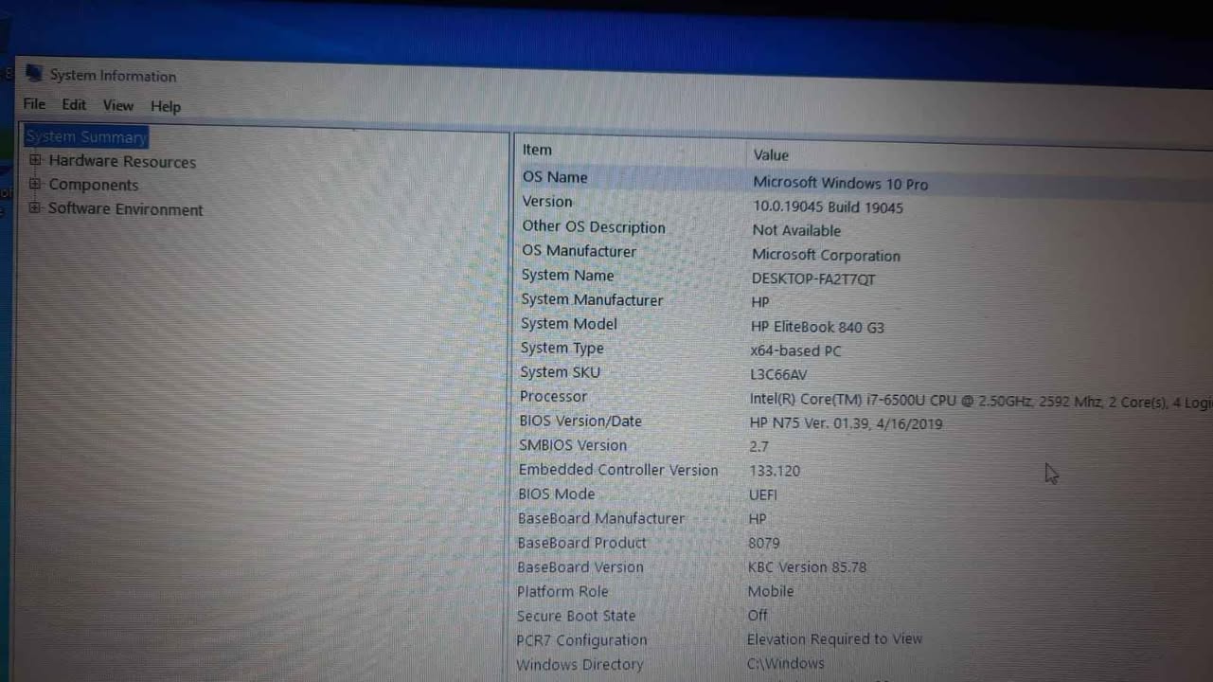Click the value C:\Windows

(x=785, y=664)
